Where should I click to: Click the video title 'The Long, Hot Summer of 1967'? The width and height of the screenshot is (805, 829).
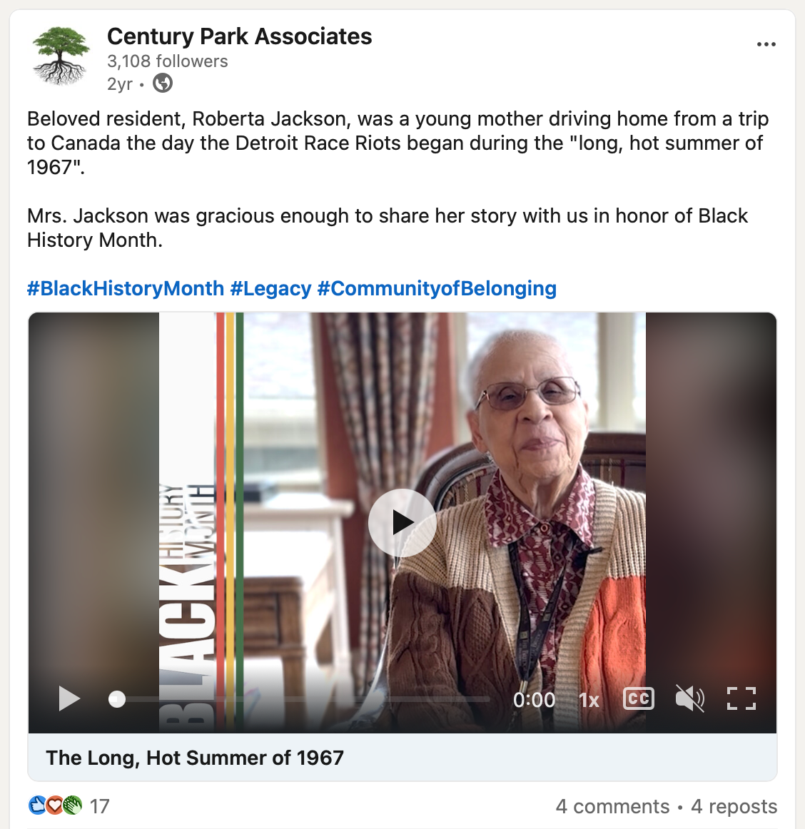195,758
